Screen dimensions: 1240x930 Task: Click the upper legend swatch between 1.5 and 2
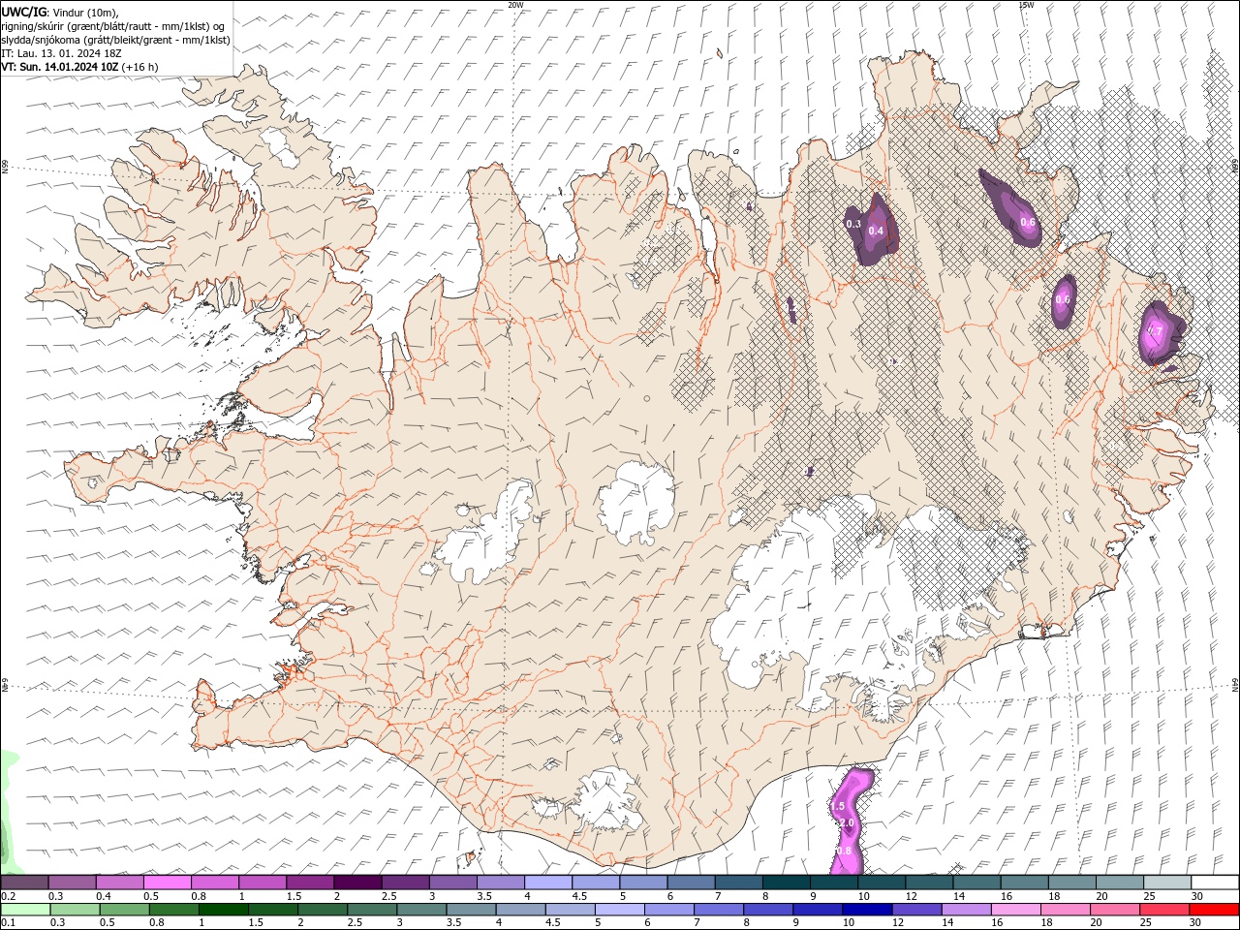coord(309,882)
